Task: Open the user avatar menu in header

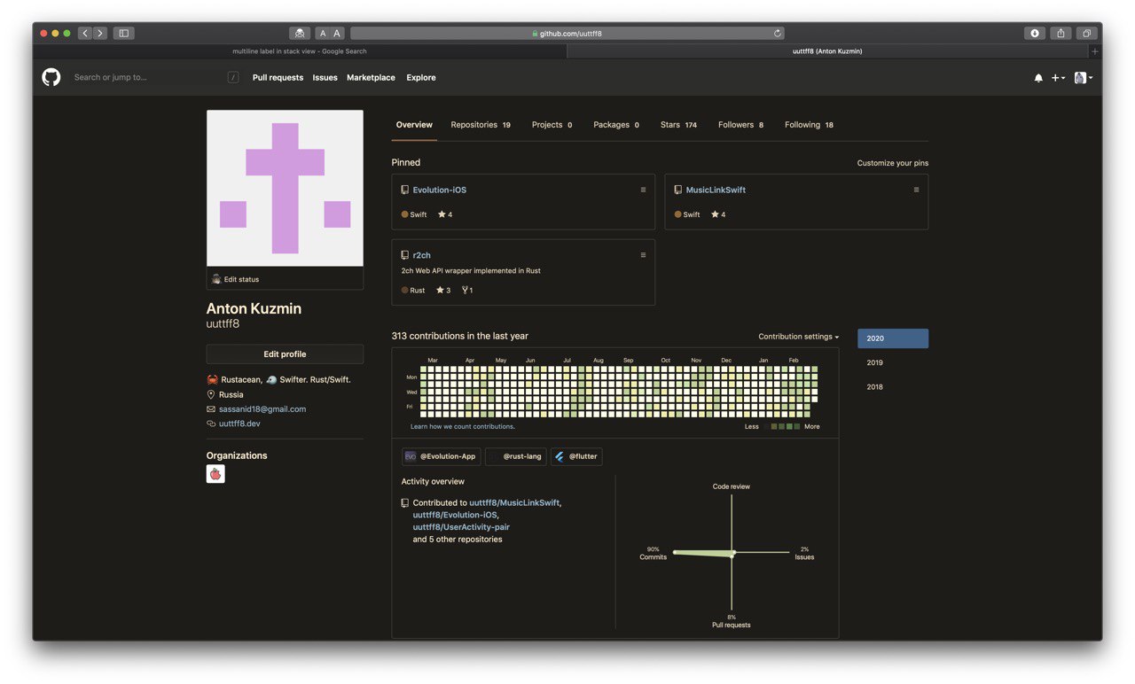Action: pyautogui.click(x=1084, y=78)
